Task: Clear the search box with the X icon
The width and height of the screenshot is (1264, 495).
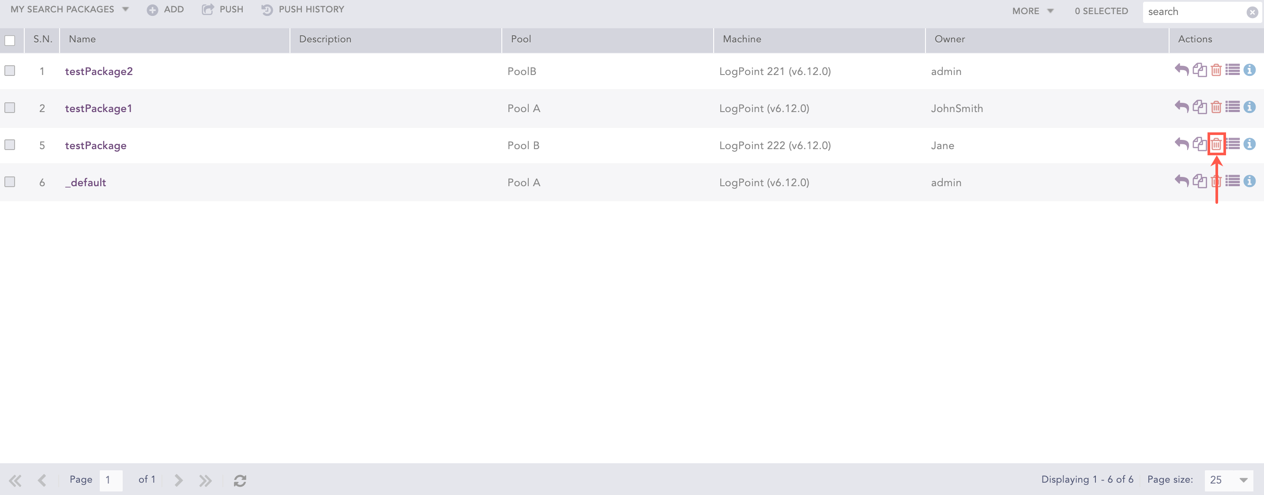Action: pyautogui.click(x=1252, y=12)
